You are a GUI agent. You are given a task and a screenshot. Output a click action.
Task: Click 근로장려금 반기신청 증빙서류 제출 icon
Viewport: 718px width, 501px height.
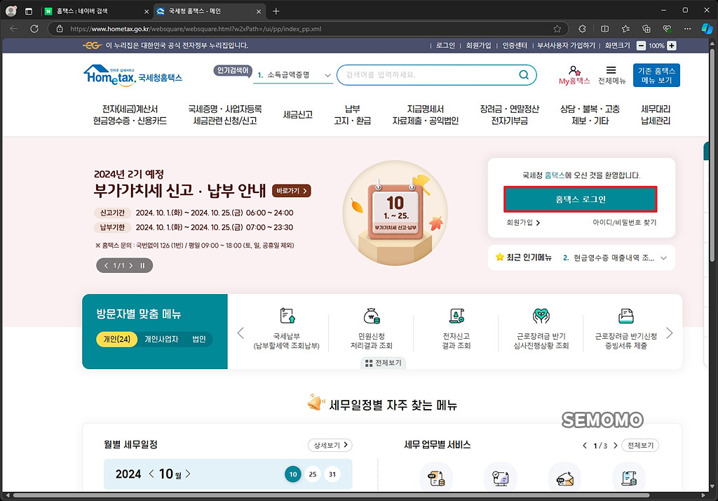pyautogui.click(x=626, y=316)
